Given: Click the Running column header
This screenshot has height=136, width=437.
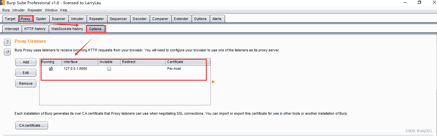Looking at the screenshot, I should click(x=51, y=62).
